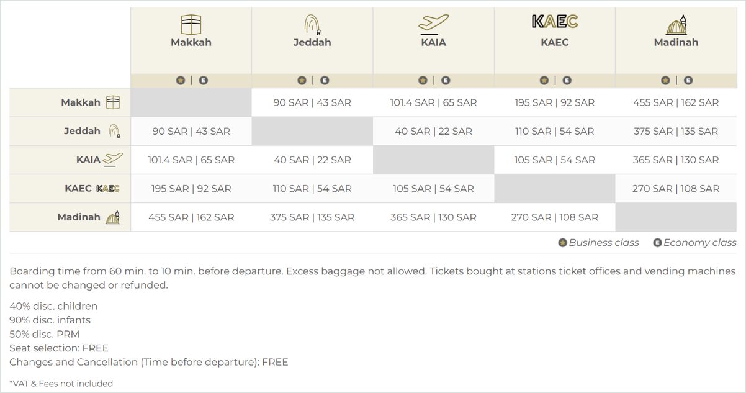
Task: Click Jeddah to Makkah fare 90 SAR | 43 SAR
Action: pos(191,131)
